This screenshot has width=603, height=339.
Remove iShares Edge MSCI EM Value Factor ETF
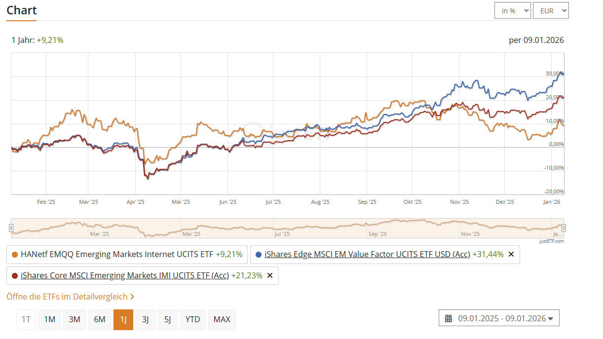point(511,255)
